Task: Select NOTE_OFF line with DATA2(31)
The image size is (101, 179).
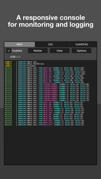Action: 45,111
